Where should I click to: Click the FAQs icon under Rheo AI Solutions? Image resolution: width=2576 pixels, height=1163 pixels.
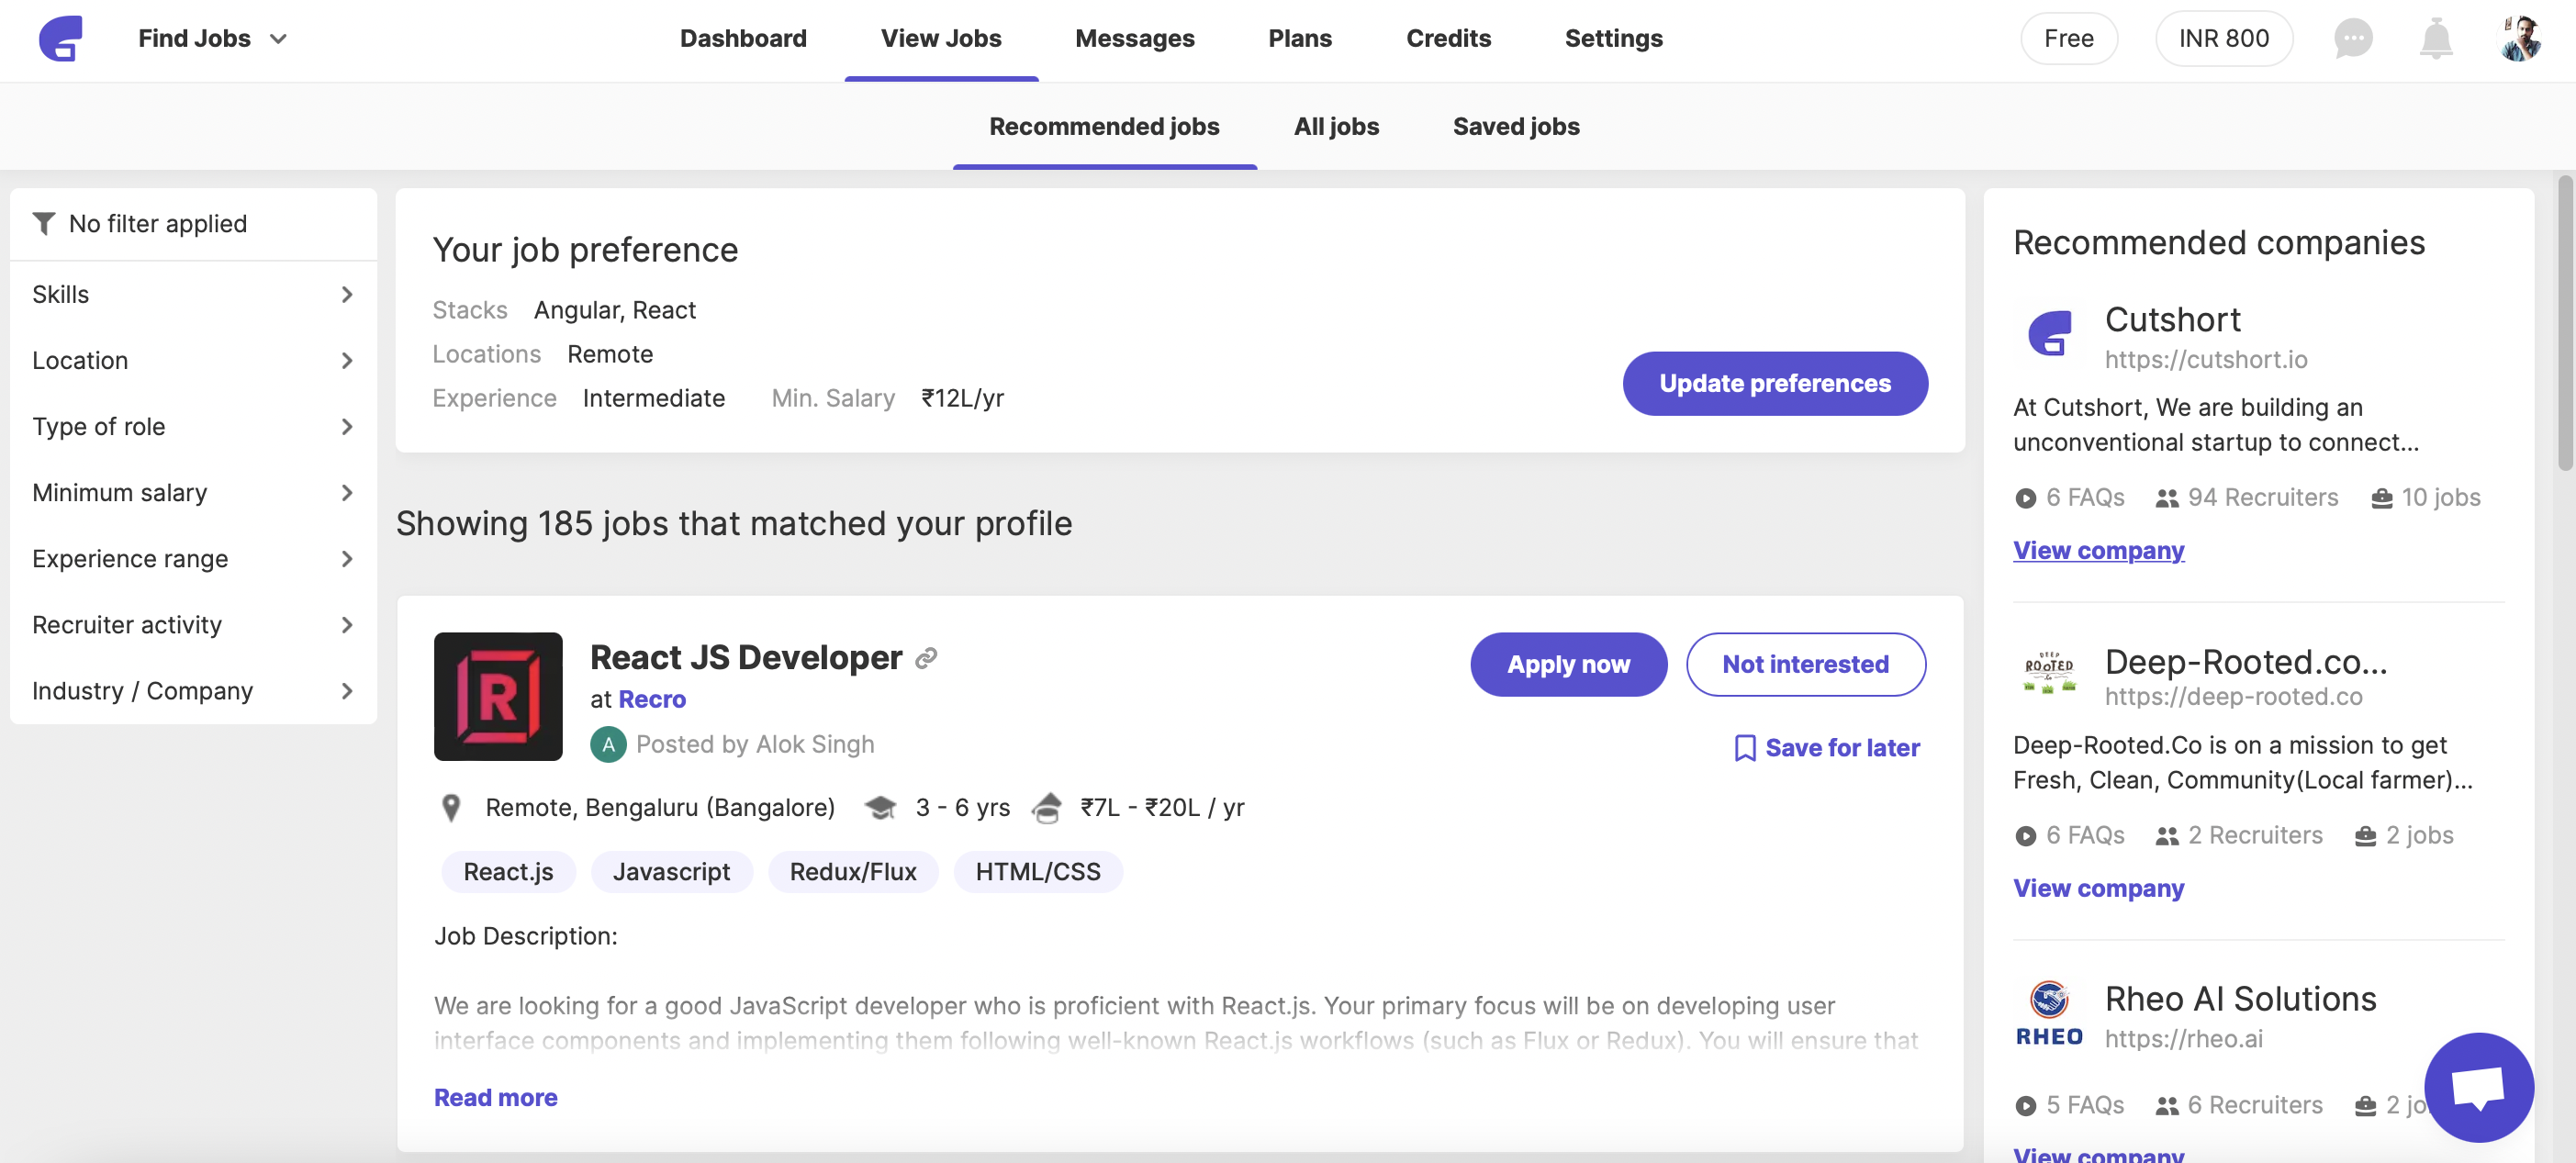(x=2025, y=1106)
